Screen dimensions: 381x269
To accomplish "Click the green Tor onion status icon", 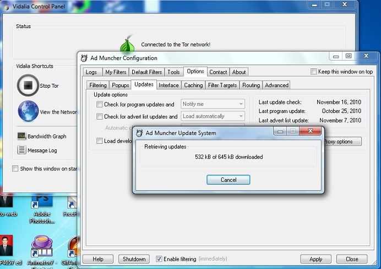I will pyautogui.click(x=127, y=44).
